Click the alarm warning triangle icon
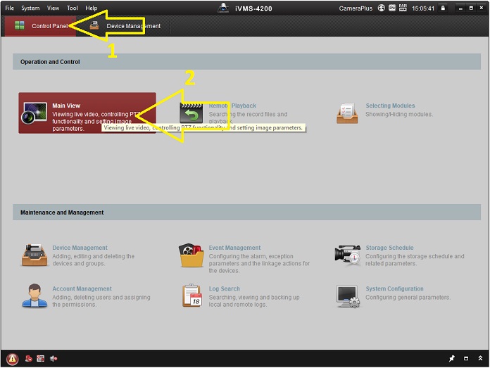 pos(12,359)
